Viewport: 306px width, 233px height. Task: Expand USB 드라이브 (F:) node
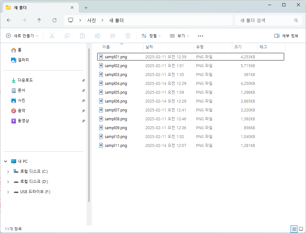click(x=8, y=192)
